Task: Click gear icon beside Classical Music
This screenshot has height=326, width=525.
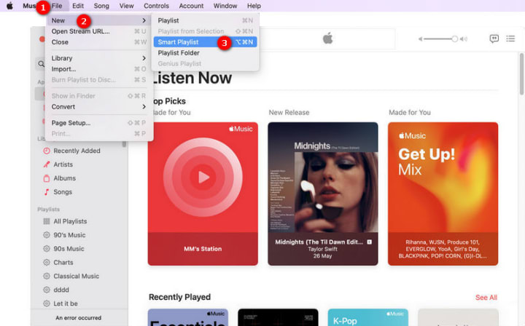Action: click(47, 276)
